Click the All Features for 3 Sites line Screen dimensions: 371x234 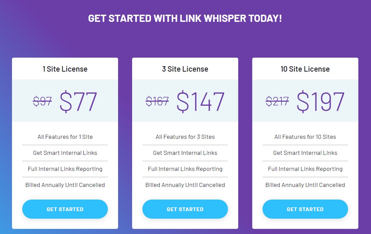pyautogui.click(x=185, y=137)
